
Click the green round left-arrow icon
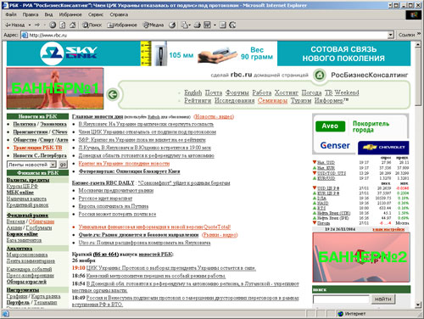pos(113,94)
